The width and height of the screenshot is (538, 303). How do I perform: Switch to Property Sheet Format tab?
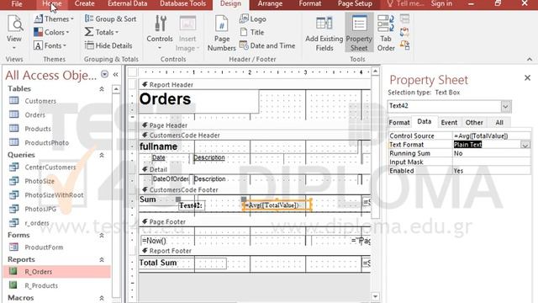tap(399, 123)
